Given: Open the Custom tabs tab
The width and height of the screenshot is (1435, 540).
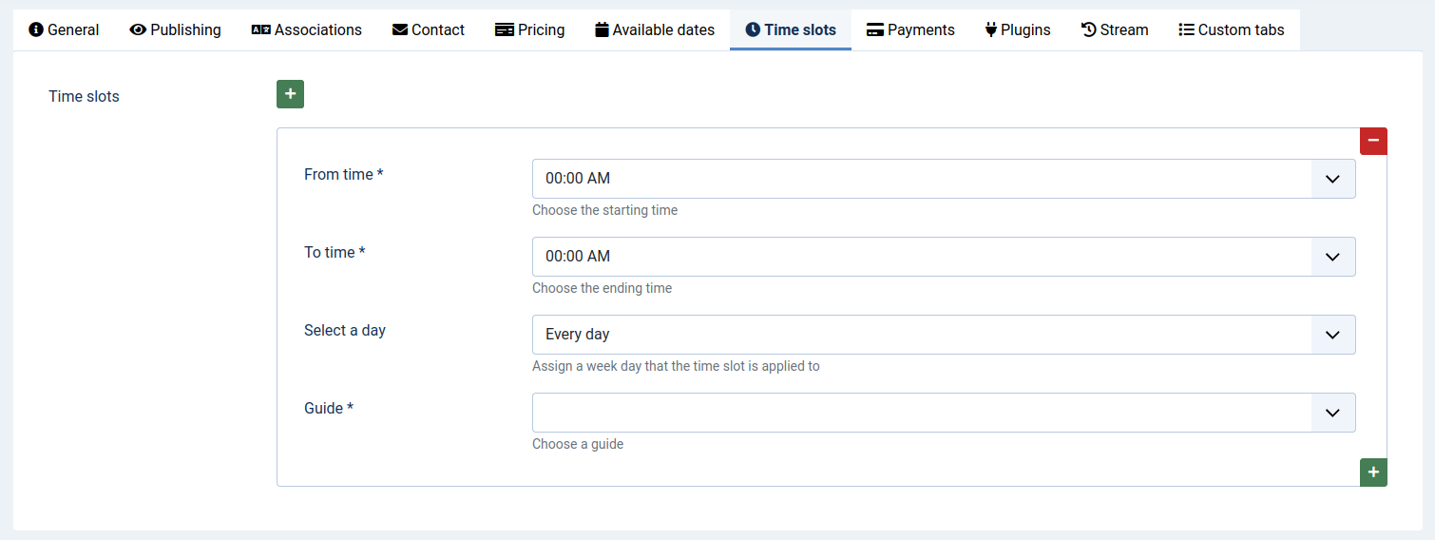Looking at the screenshot, I should pyautogui.click(x=1231, y=29).
